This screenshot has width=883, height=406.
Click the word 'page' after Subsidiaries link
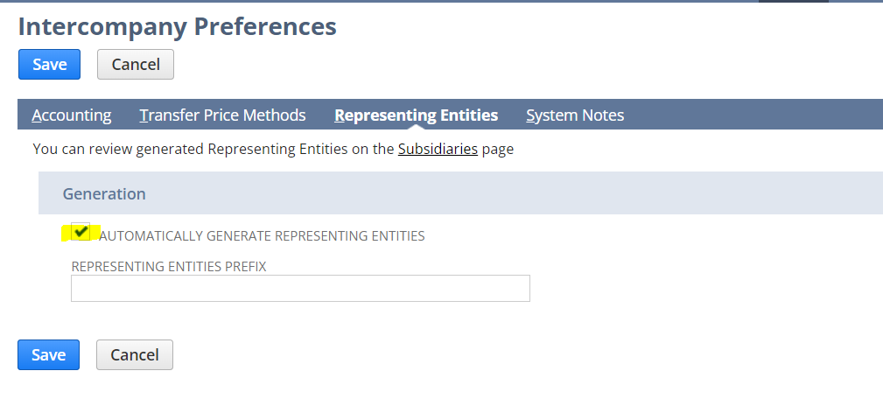pyautogui.click(x=498, y=150)
